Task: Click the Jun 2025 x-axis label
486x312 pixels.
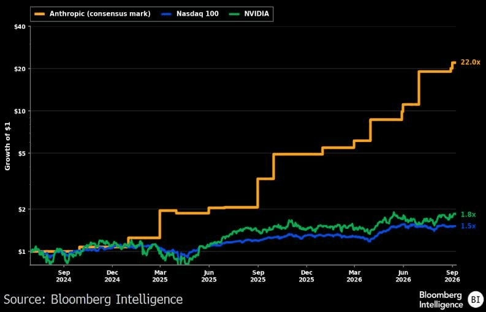Action: click(209, 276)
